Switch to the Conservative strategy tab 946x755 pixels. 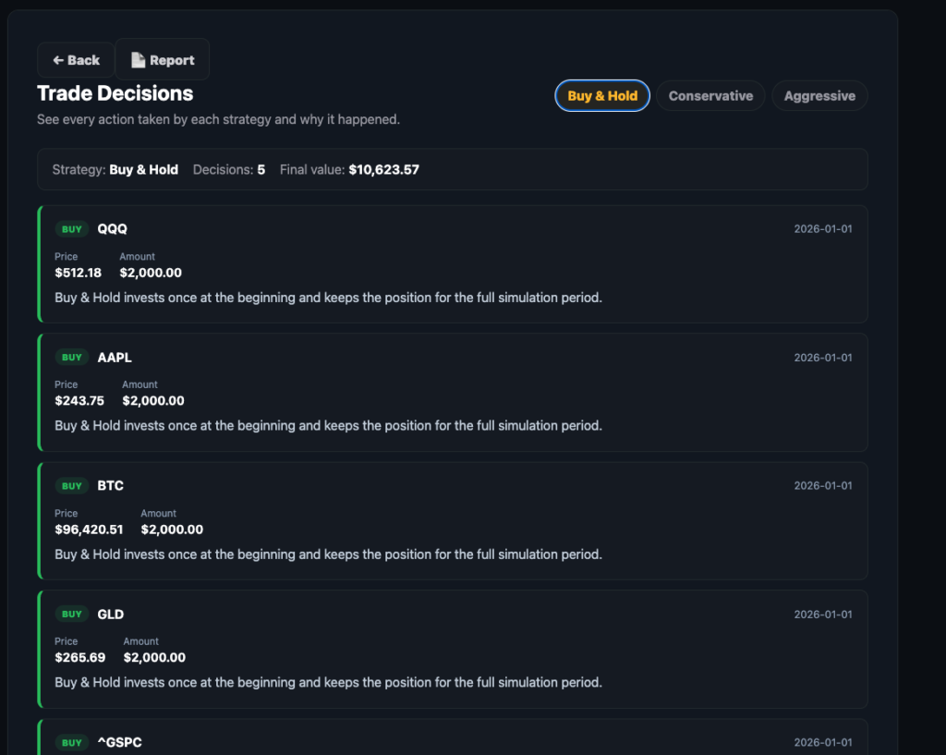(710, 96)
